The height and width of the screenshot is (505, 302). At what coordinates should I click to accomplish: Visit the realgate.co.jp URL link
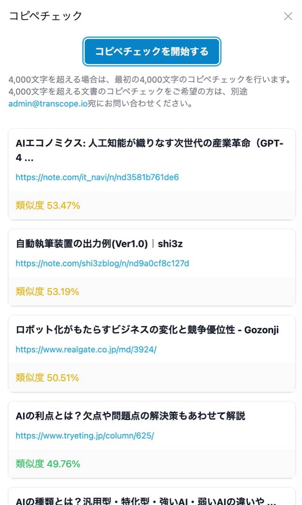(x=86, y=350)
